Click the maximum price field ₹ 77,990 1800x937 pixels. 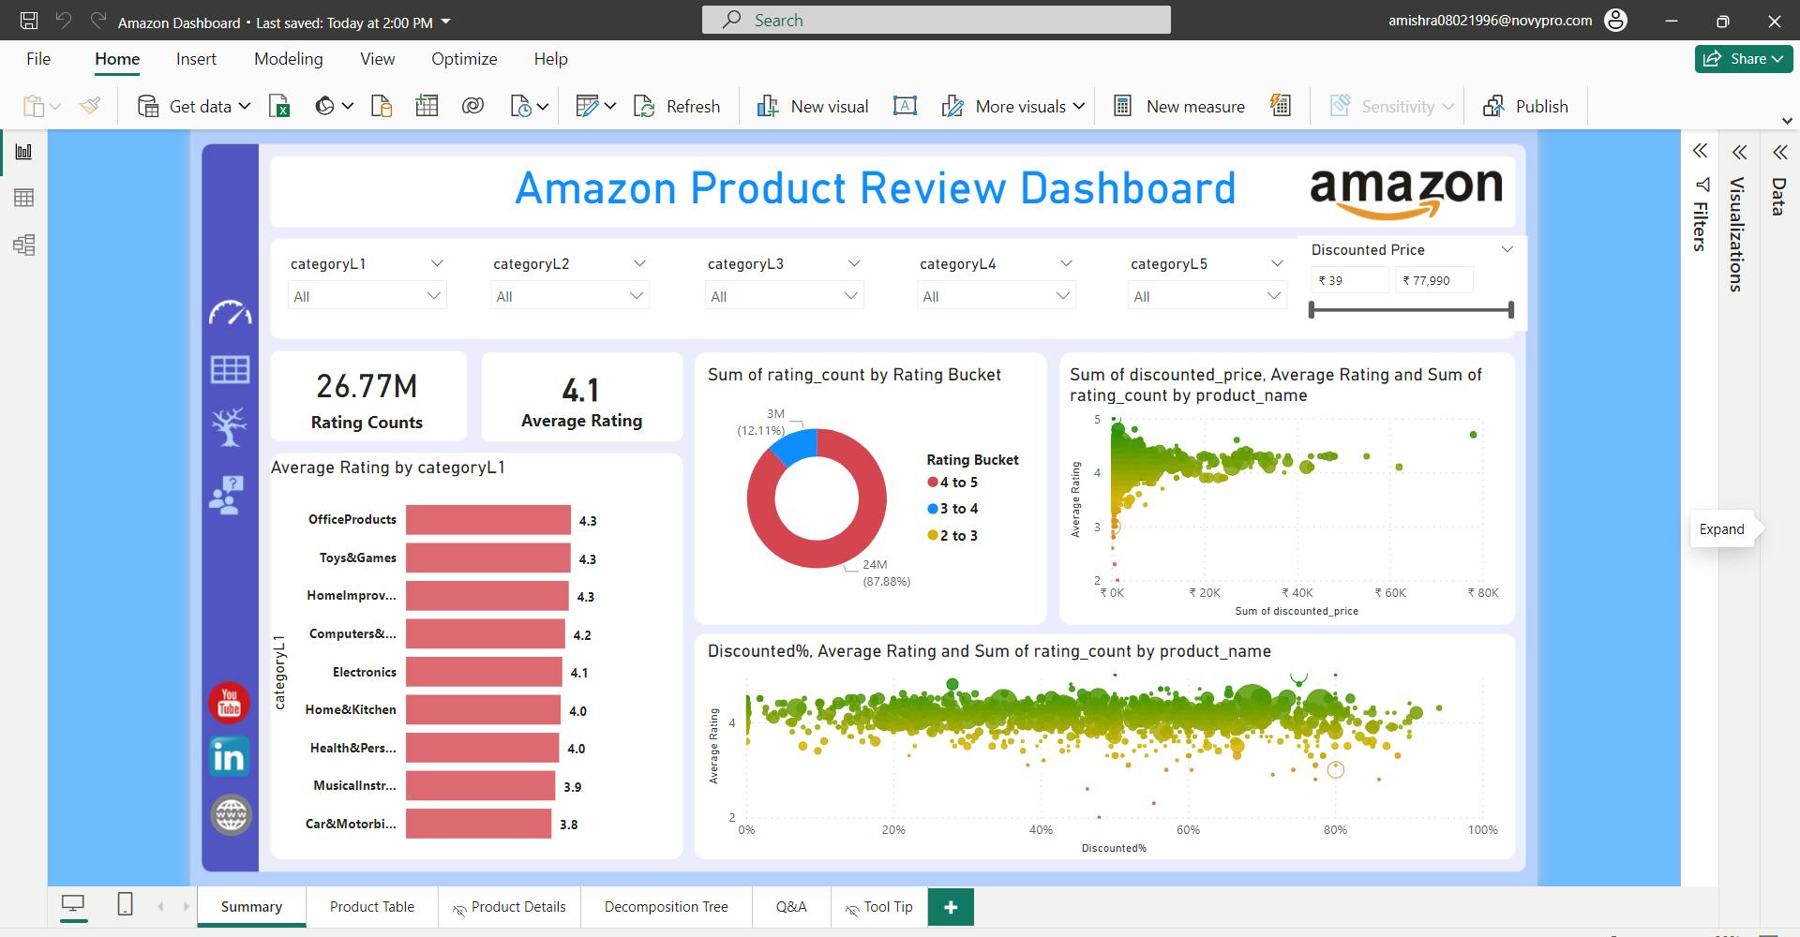pyautogui.click(x=1434, y=280)
